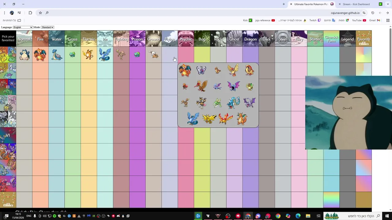Pick Moltres from the popup grid
392x220 pixels.
click(x=225, y=119)
